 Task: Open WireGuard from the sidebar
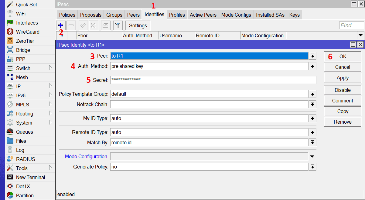click(x=27, y=32)
